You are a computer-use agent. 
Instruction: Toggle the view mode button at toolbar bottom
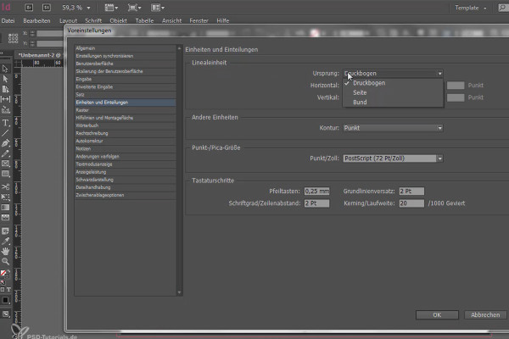[x=6, y=314]
